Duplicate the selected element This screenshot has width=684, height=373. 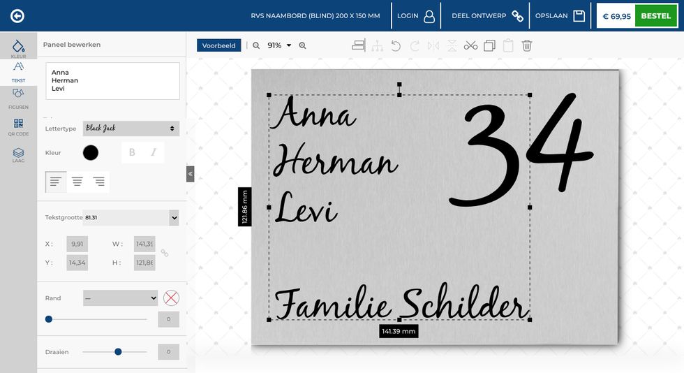click(x=489, y=45)
